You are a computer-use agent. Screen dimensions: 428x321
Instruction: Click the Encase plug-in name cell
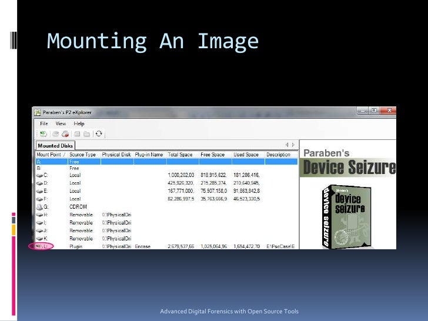[x=143, y=246]
